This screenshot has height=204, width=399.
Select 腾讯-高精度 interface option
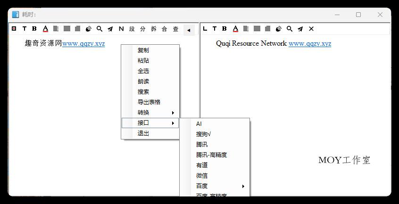(x=215, y=155)
